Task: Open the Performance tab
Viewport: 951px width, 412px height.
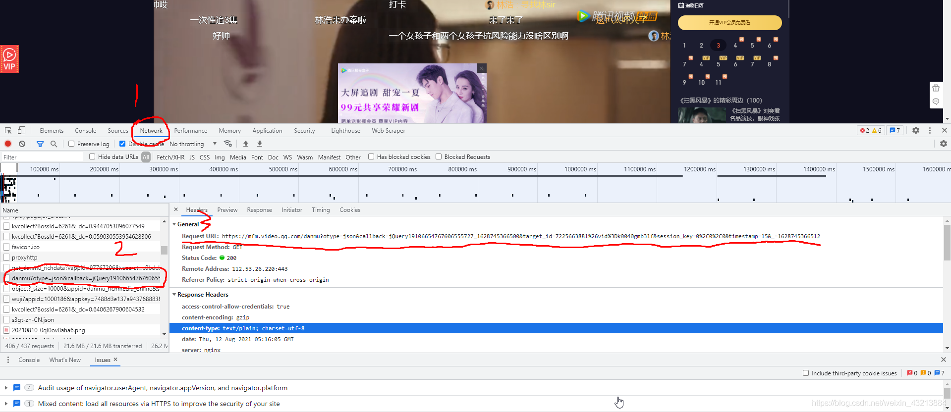Action: tap(191, 131)
